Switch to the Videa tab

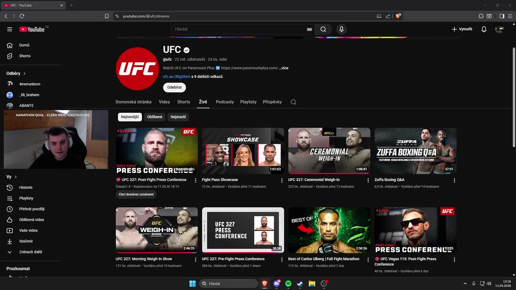pos(164,102)
